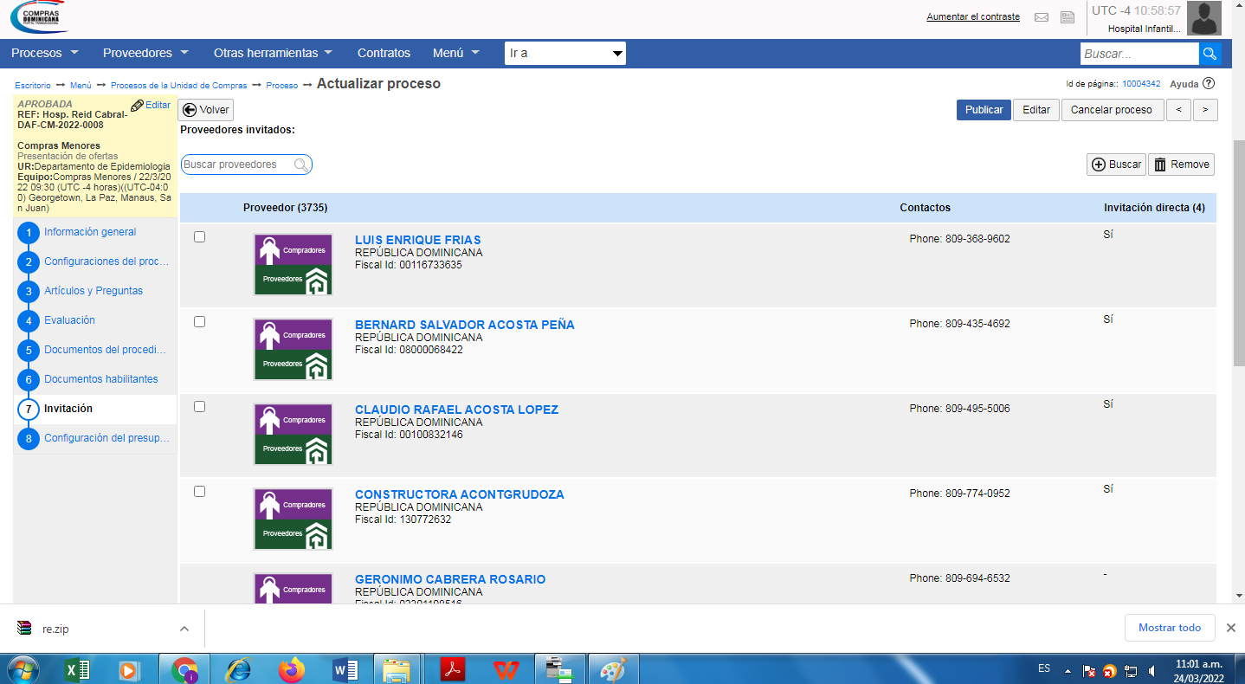Open the 'Ir a' dropdown
Image resolution: width=1245 pixels, height=684 pixels.
click(564, 54)
